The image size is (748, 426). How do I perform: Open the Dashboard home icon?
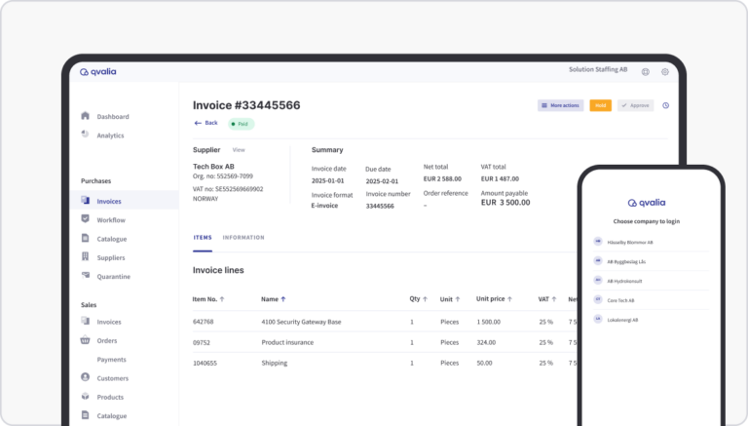click(86, 116)
